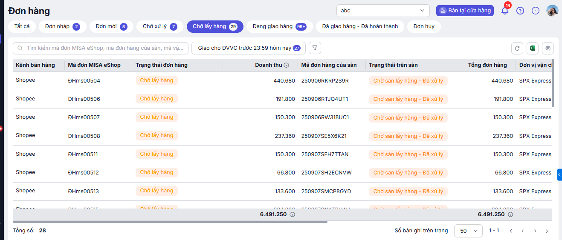The width and height of the screenshot is (562, 240).
Task: Open order ĐHms00513
Action: tap(84, 191)
